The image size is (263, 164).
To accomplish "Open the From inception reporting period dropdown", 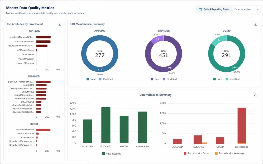I will 246,9.
